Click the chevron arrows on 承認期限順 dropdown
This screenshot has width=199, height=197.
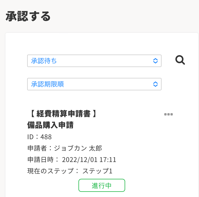click(x=155, y=84)
